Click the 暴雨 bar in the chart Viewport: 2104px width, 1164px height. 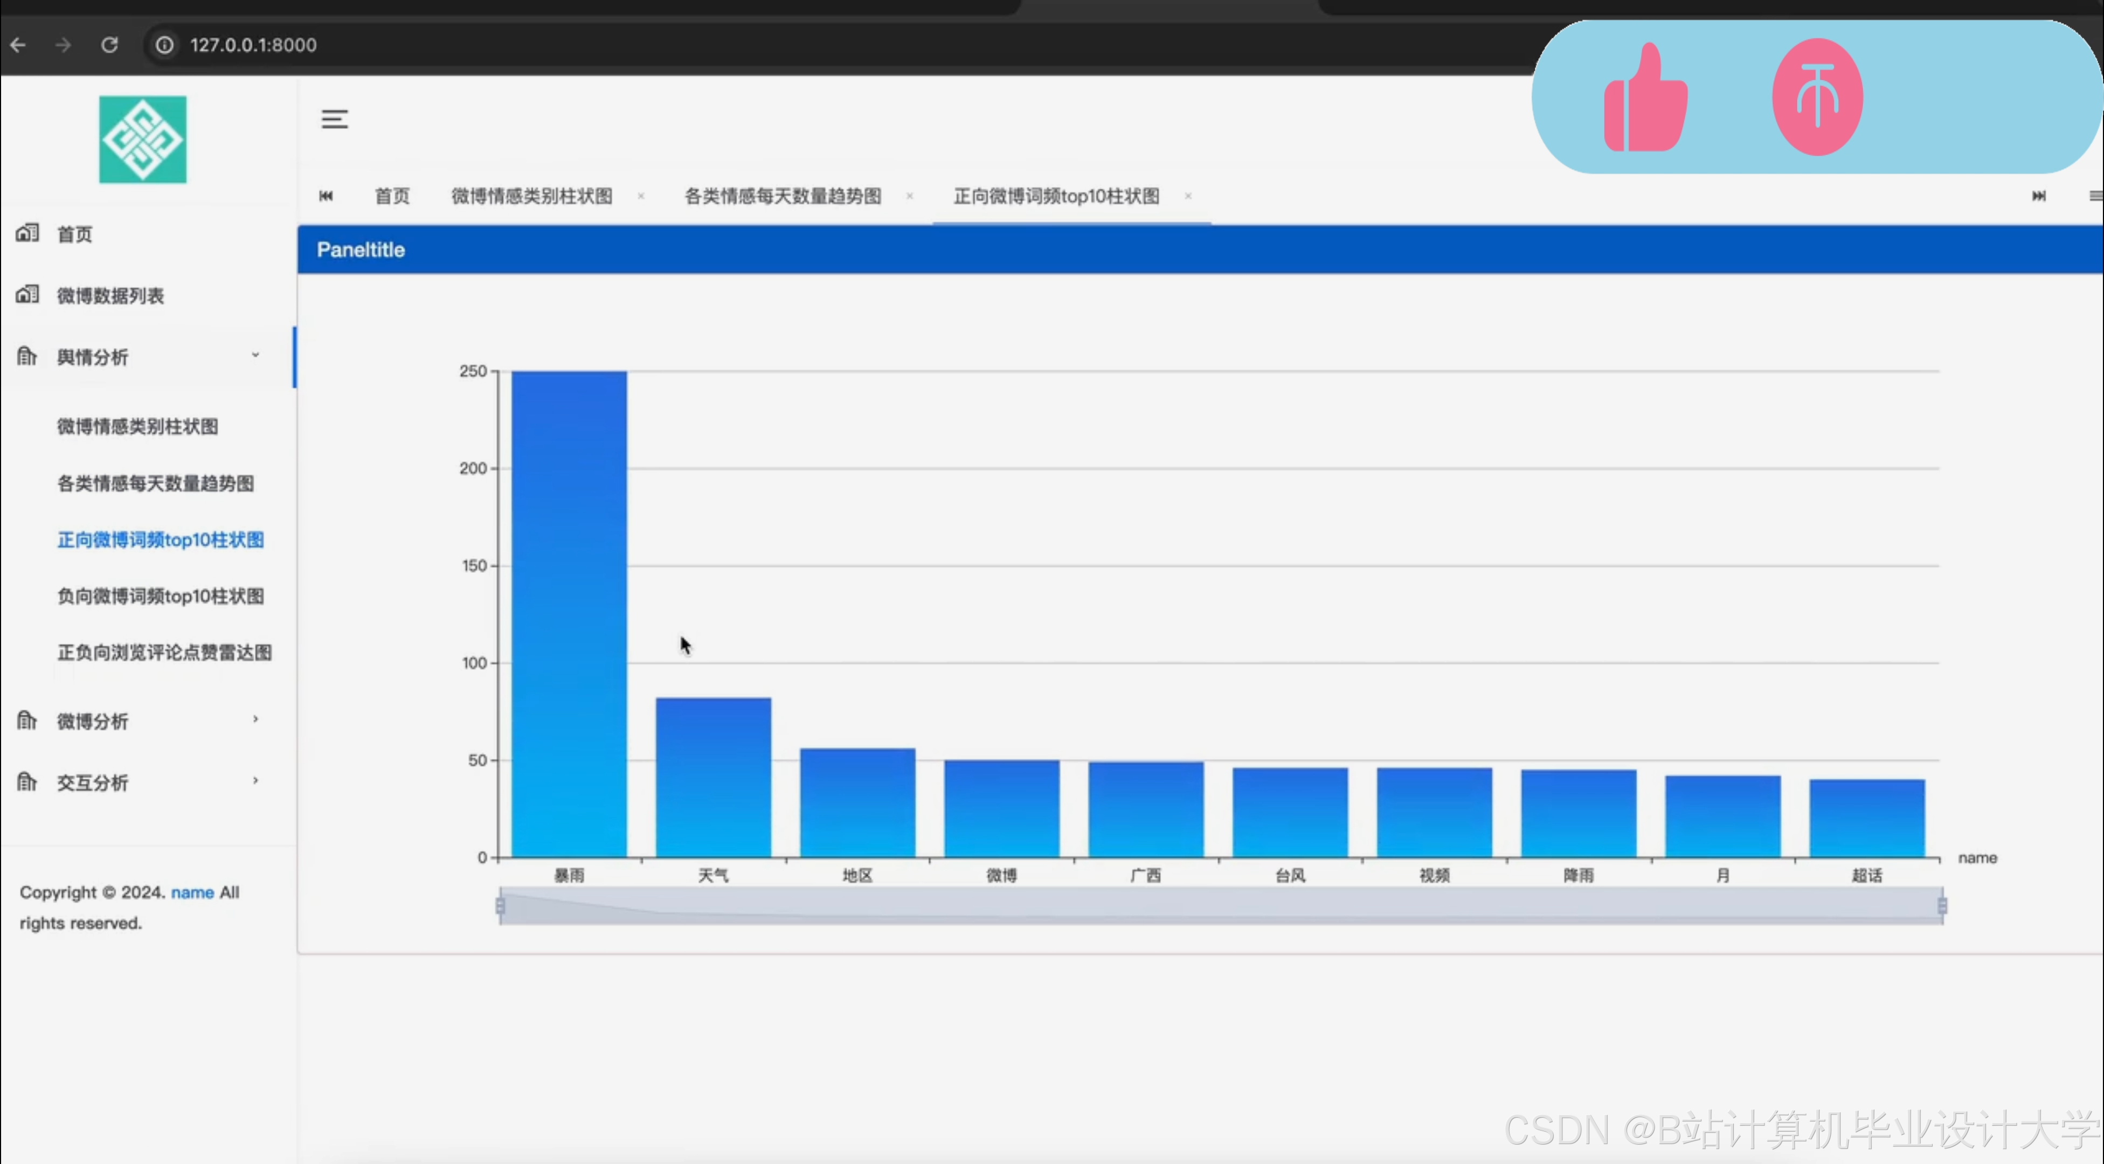pyautogui.click(x=569, y=613)
